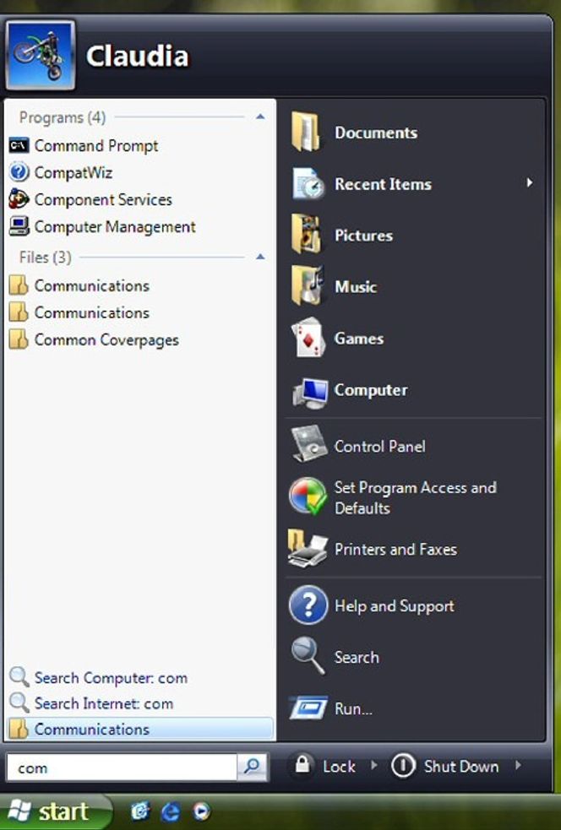This screenshot has width=561, height=830.
Task: Click Programs (4) header text
Action: coord(63,117)
